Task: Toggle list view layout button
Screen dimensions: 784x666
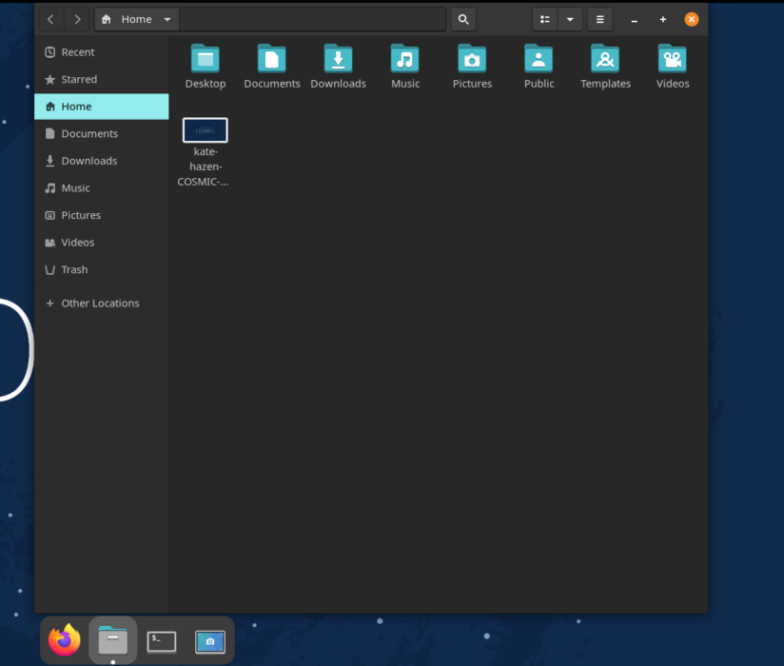Action: pos(544,19)
